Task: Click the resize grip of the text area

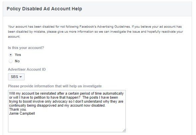Action: (124, 130)
